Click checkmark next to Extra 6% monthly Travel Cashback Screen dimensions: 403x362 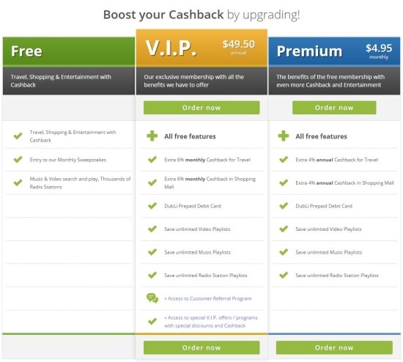(152, 160)
